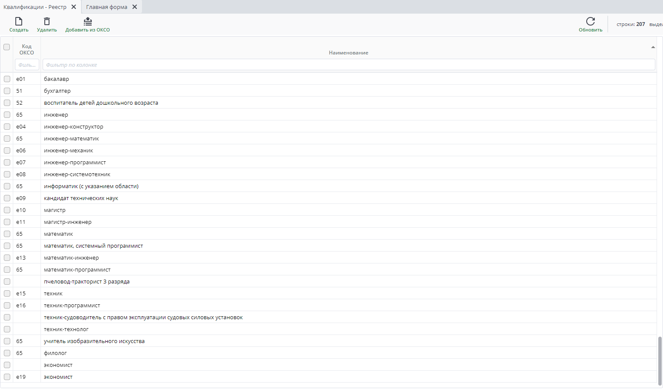The height and width of the screenshot is (389, 663).
Task: Check the кандидат технических наук checkbox
Action: pos(7,198)
